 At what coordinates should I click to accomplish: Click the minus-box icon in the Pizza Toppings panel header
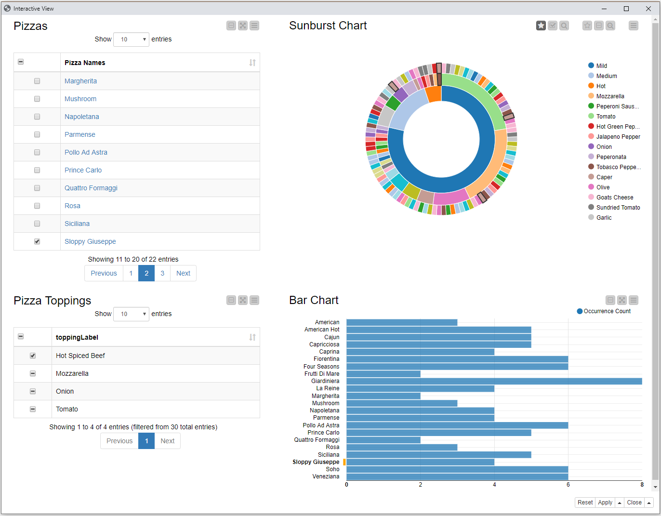[231, 300]
